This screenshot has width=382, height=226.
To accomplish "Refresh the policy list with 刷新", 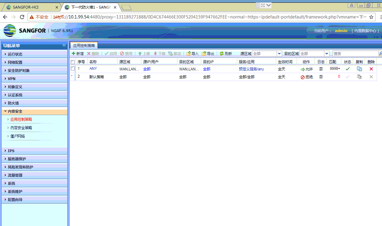I will pyautogui.click(x=226, y=54).
